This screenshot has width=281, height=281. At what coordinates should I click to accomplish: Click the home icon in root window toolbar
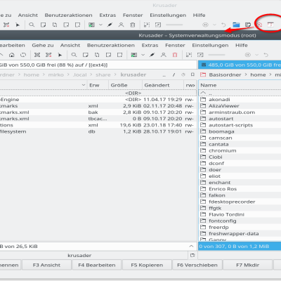11,55
